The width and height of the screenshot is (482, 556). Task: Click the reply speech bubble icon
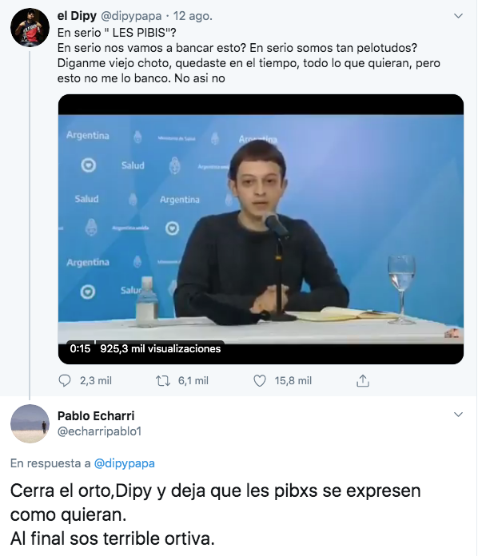coord(66,381)
